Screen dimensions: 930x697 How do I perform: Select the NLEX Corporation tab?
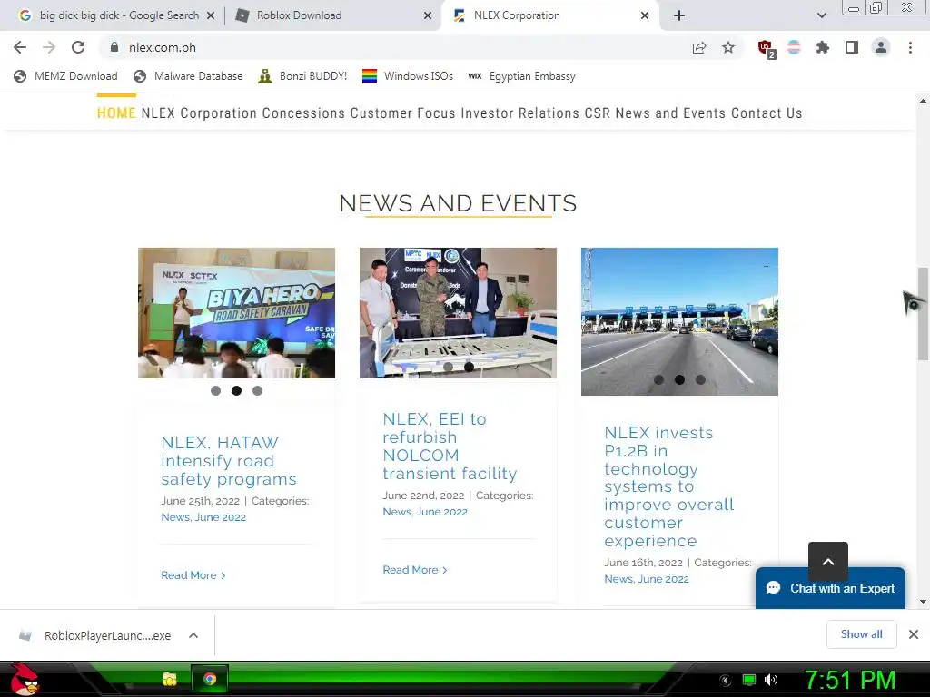549,15
